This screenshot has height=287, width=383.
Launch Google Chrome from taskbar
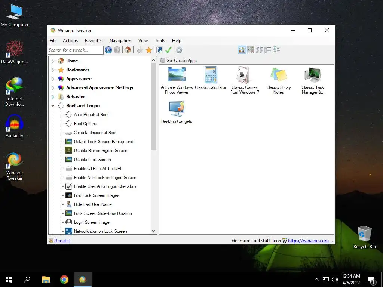coord(64,280)
